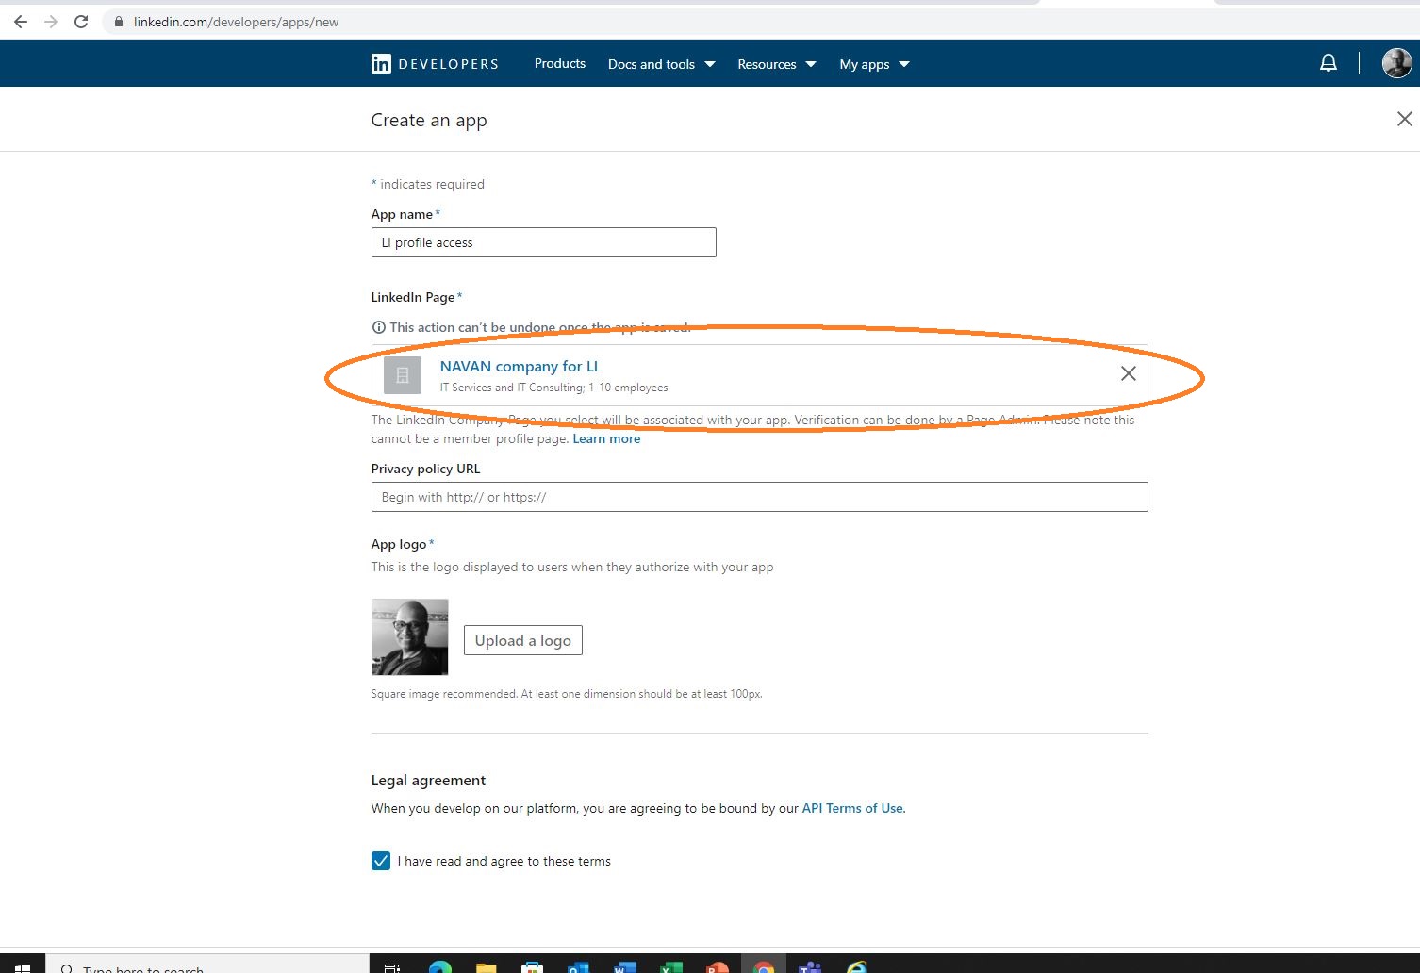Viewport: 1420px width, 973px height.
Task: Open the profile avatar in header
Action: click(x=1396, y=63)
